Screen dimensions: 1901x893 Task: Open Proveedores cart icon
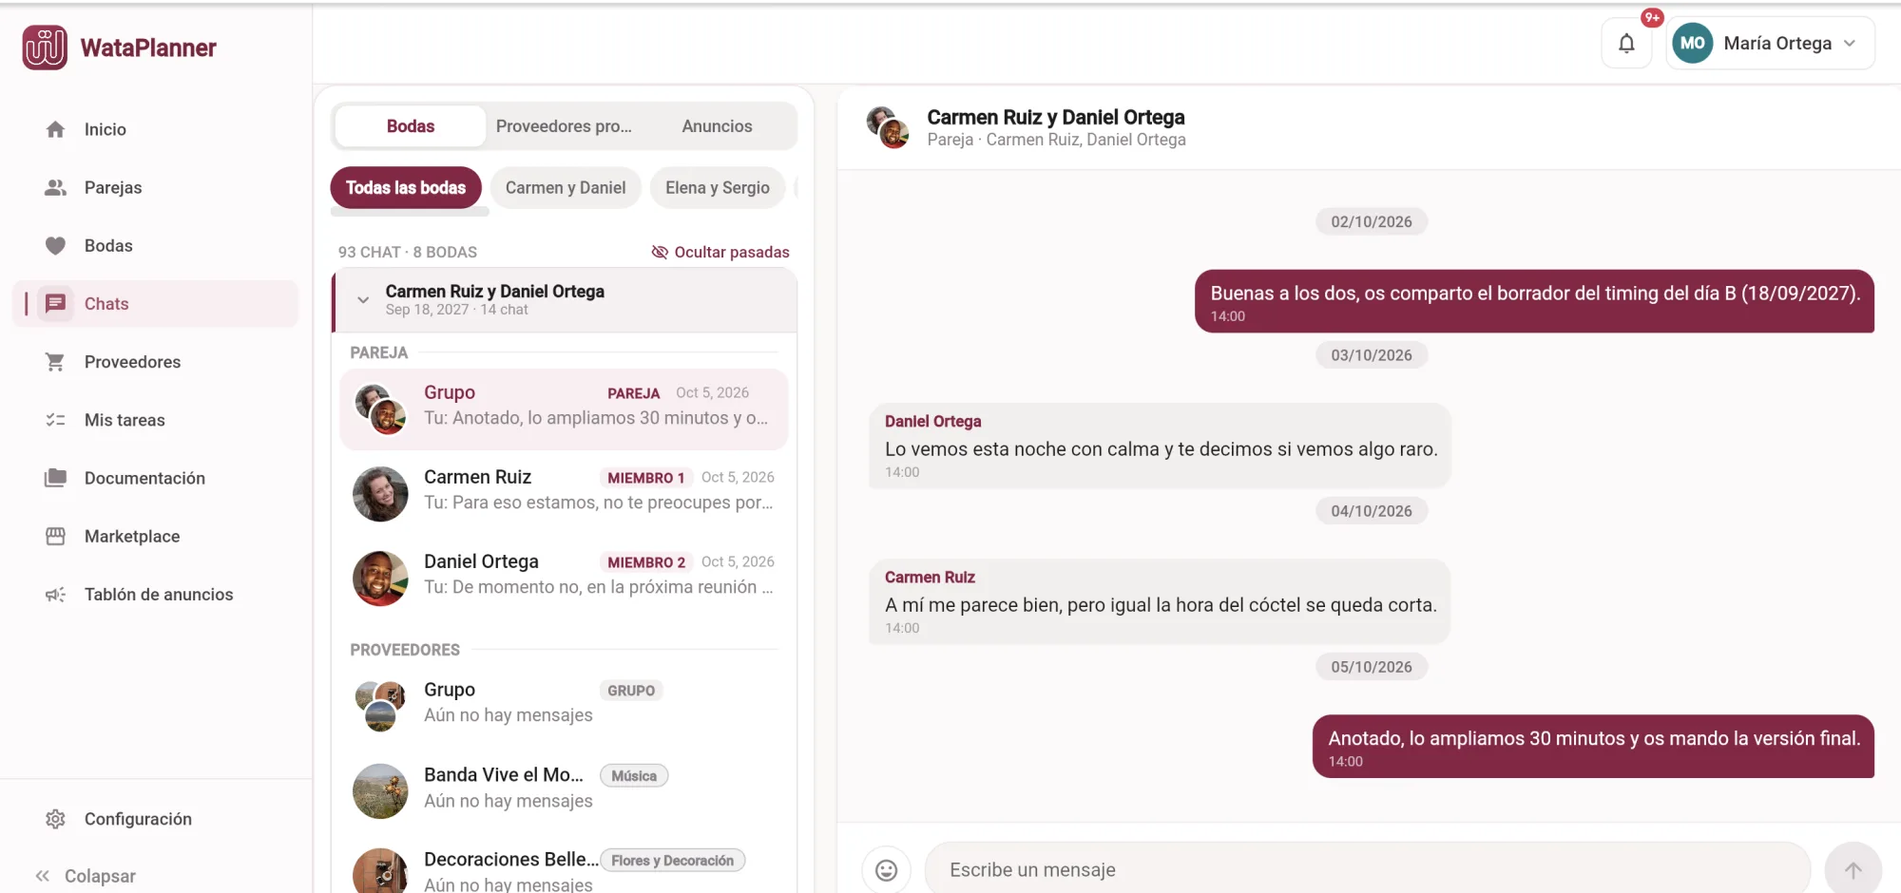point(56,362)
